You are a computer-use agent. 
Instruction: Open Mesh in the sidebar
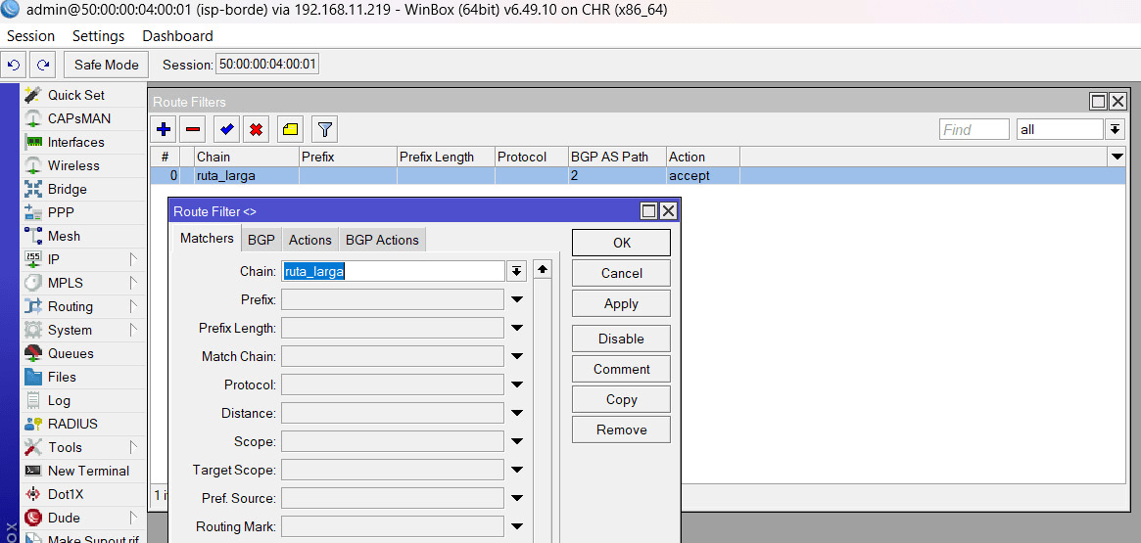64,236
